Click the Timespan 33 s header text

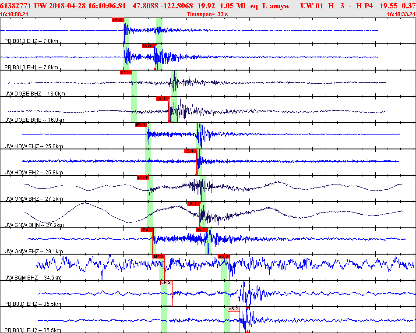coord(208,14)
